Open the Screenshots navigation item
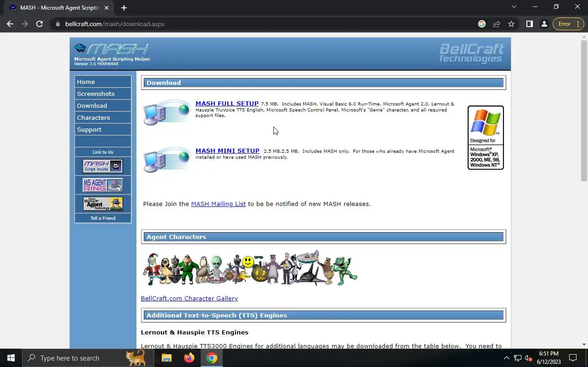588x367 pixels. pyautogui.click(x=103, y=94)
